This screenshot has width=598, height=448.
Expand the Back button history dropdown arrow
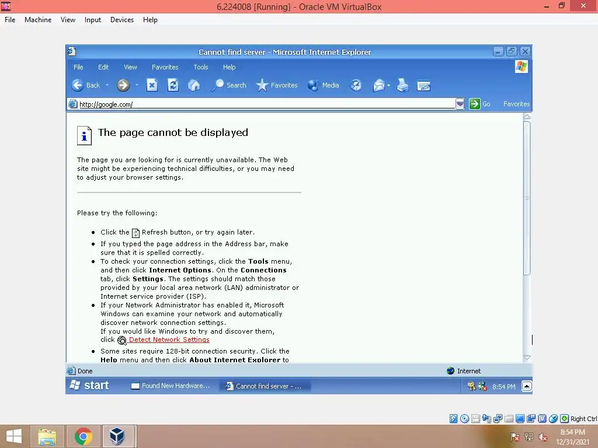(x=107, y=85)
